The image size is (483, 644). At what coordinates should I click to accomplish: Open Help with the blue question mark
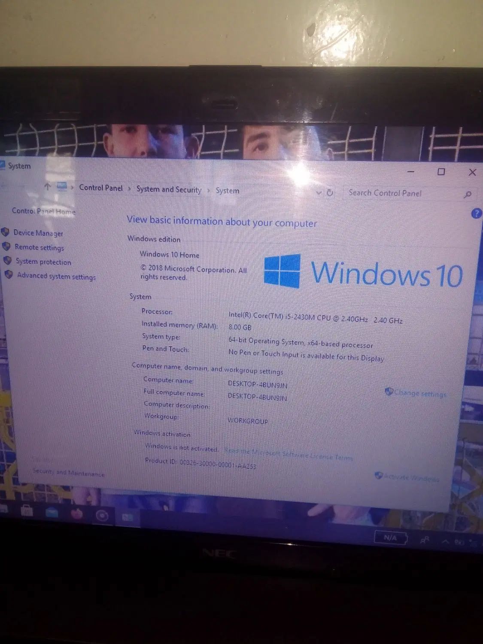[x=476, y=213]
